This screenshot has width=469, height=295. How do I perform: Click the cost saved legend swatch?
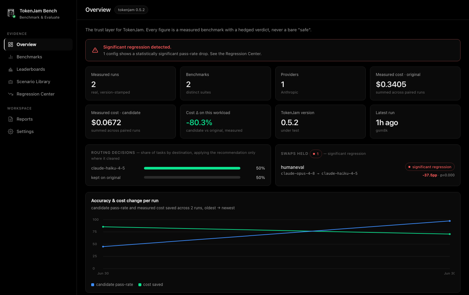tap(140, 285)
